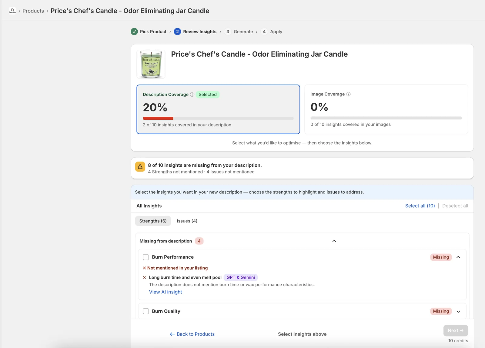Click '20%' coverage value
Viewport: 485px width, 348px height.
(155, 107)
